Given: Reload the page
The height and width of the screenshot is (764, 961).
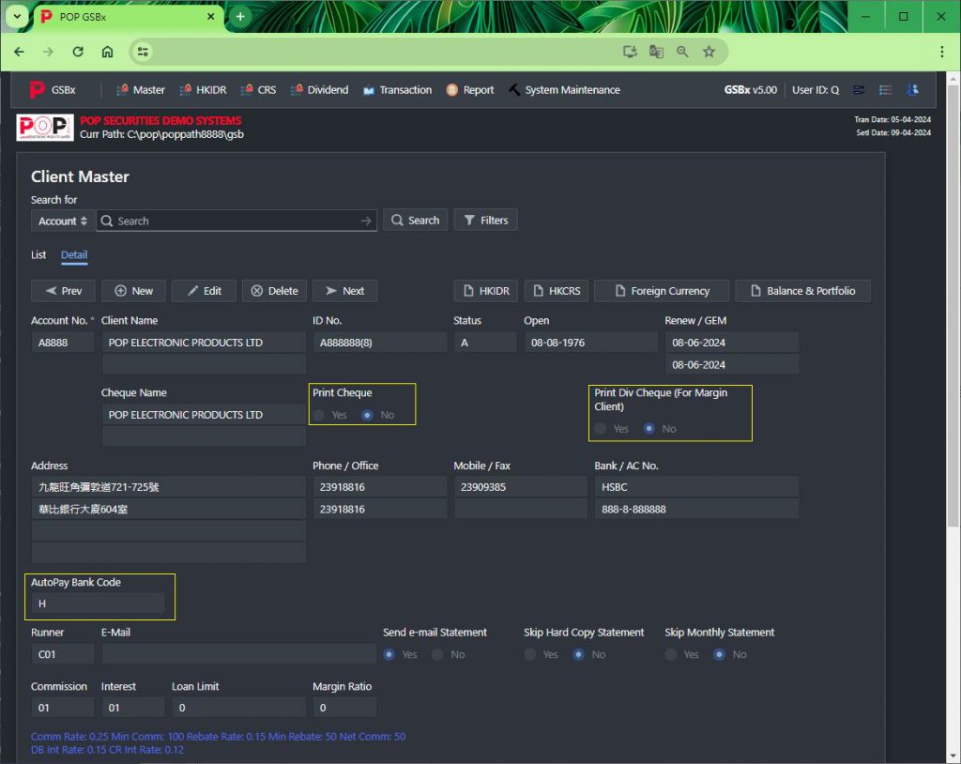Looking at the screenshot, I should [x=78, y=52].
